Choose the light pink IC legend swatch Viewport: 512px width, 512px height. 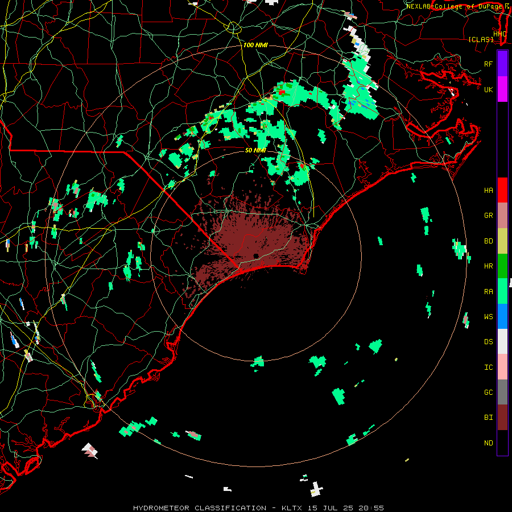(502, 367)
